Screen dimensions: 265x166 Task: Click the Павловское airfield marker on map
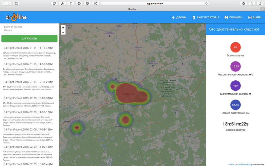coord(138,50)
